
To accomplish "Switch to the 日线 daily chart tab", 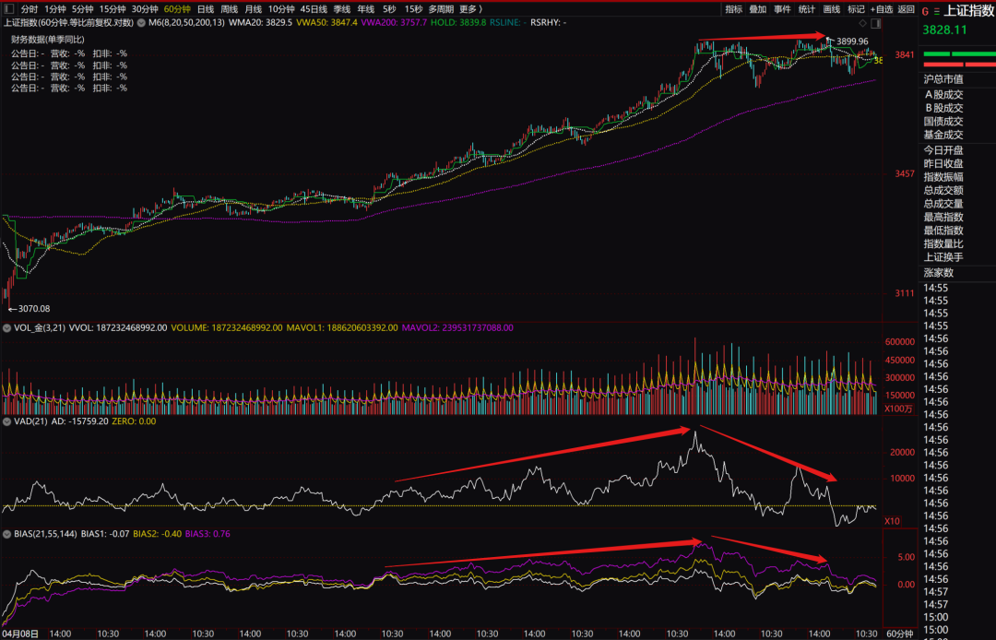I will click(x=206, y=9).
